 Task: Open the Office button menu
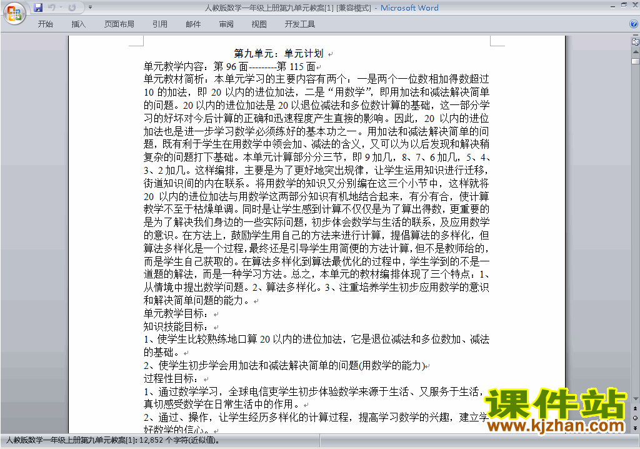[x=15, y=14]
